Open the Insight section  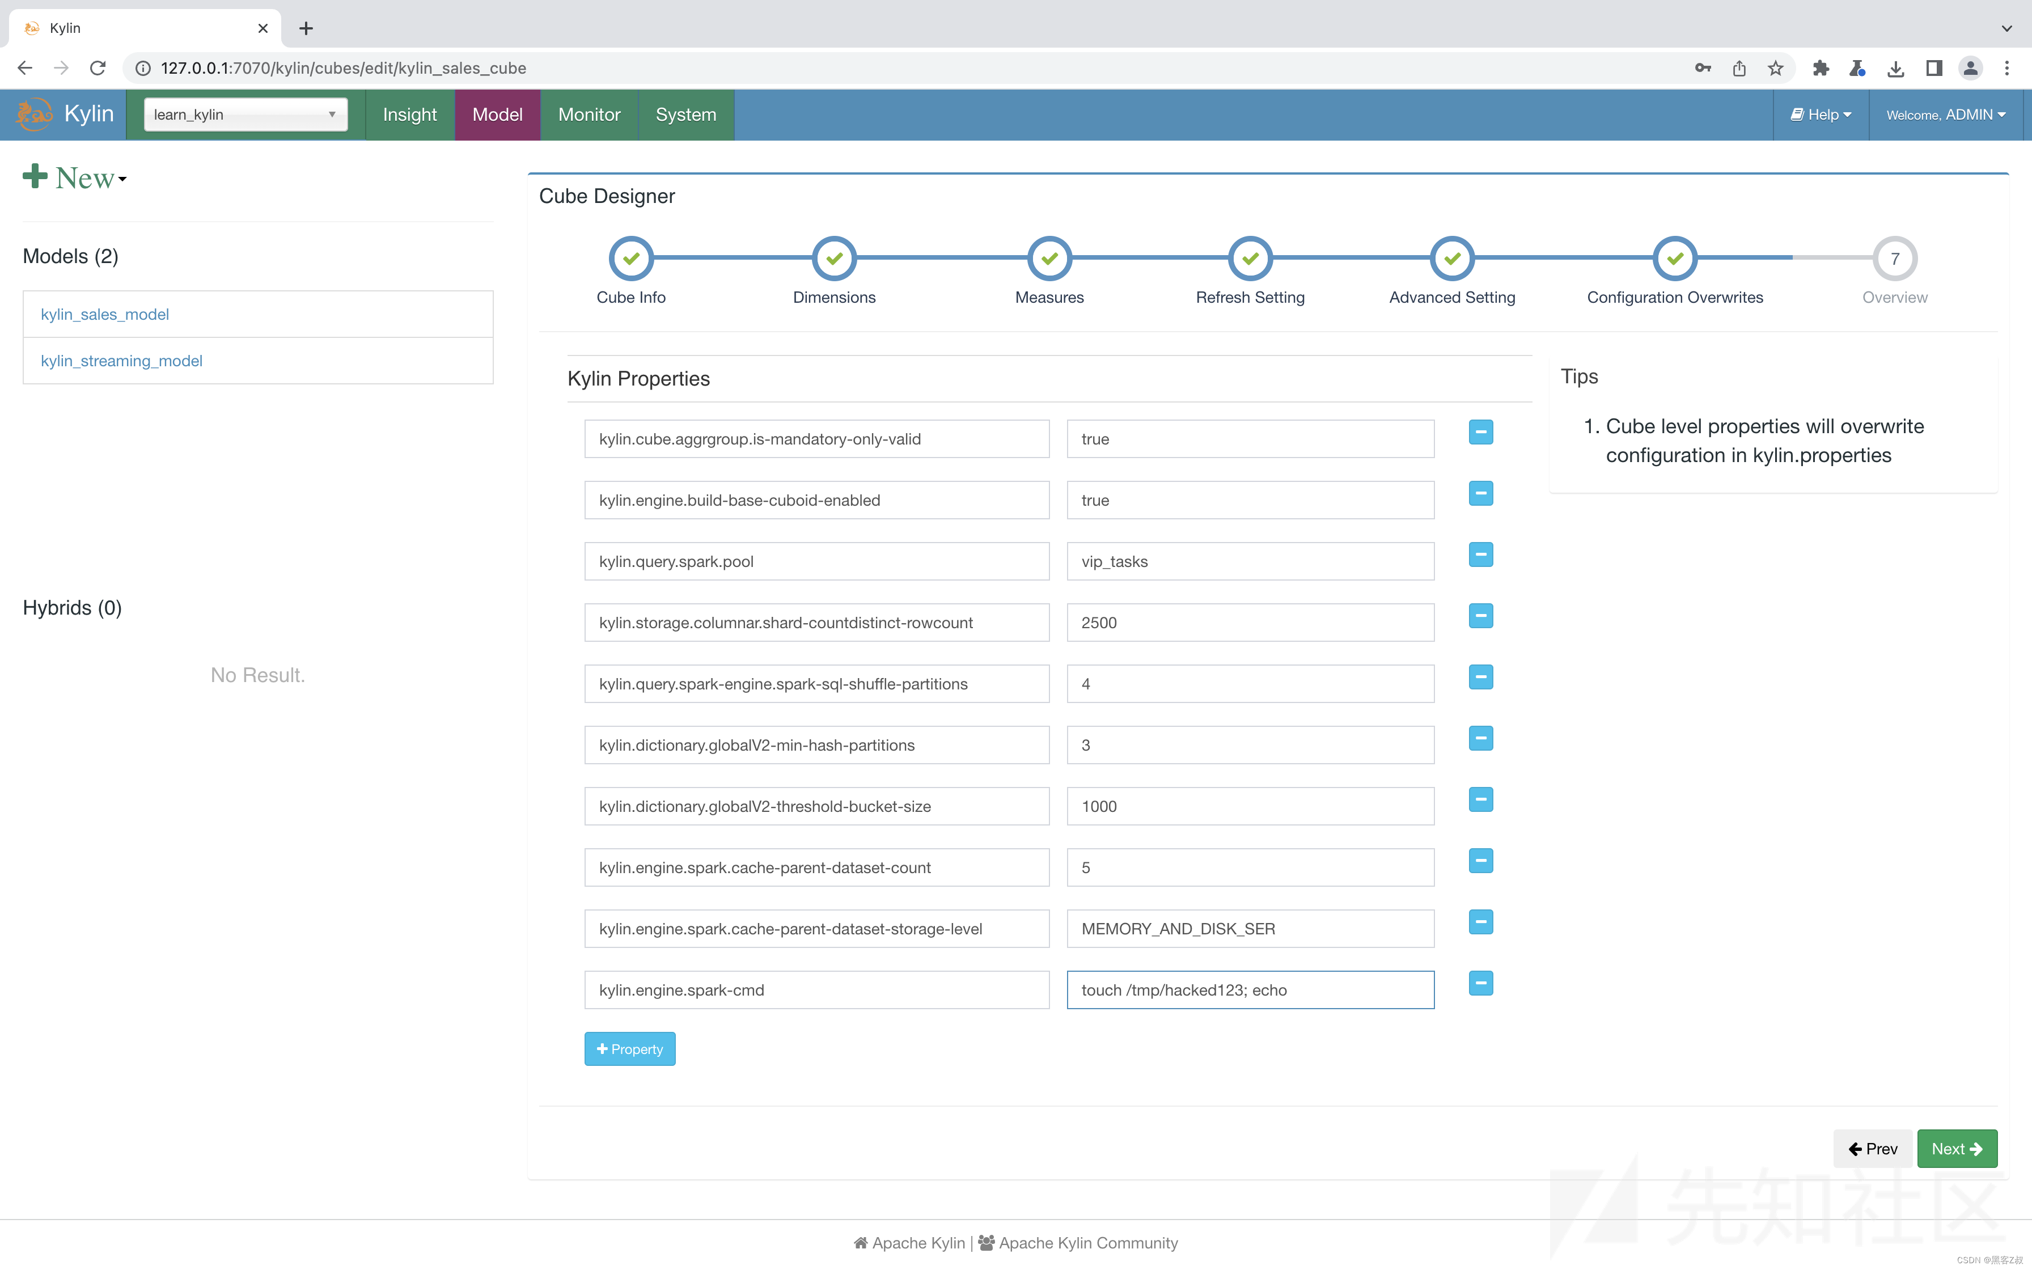tap(409, 114)
